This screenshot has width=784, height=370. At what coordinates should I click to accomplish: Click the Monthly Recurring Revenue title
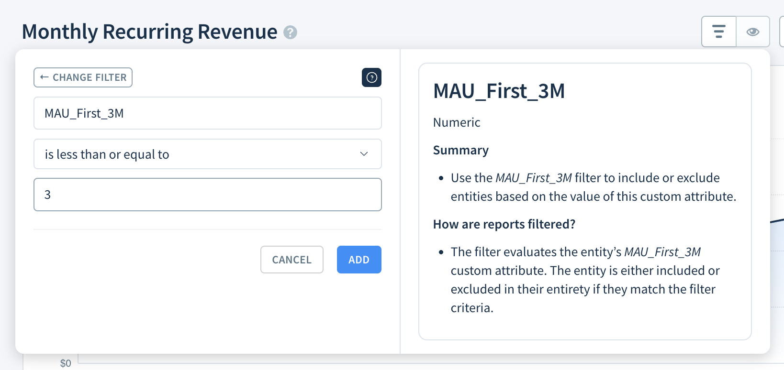point(149,32)
